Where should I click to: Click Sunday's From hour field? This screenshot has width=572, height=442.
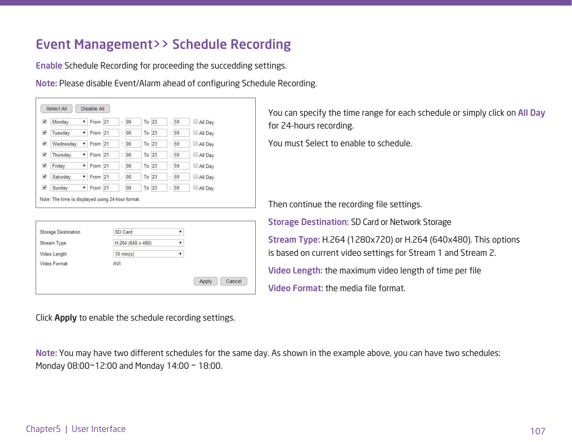coord(111,188)
